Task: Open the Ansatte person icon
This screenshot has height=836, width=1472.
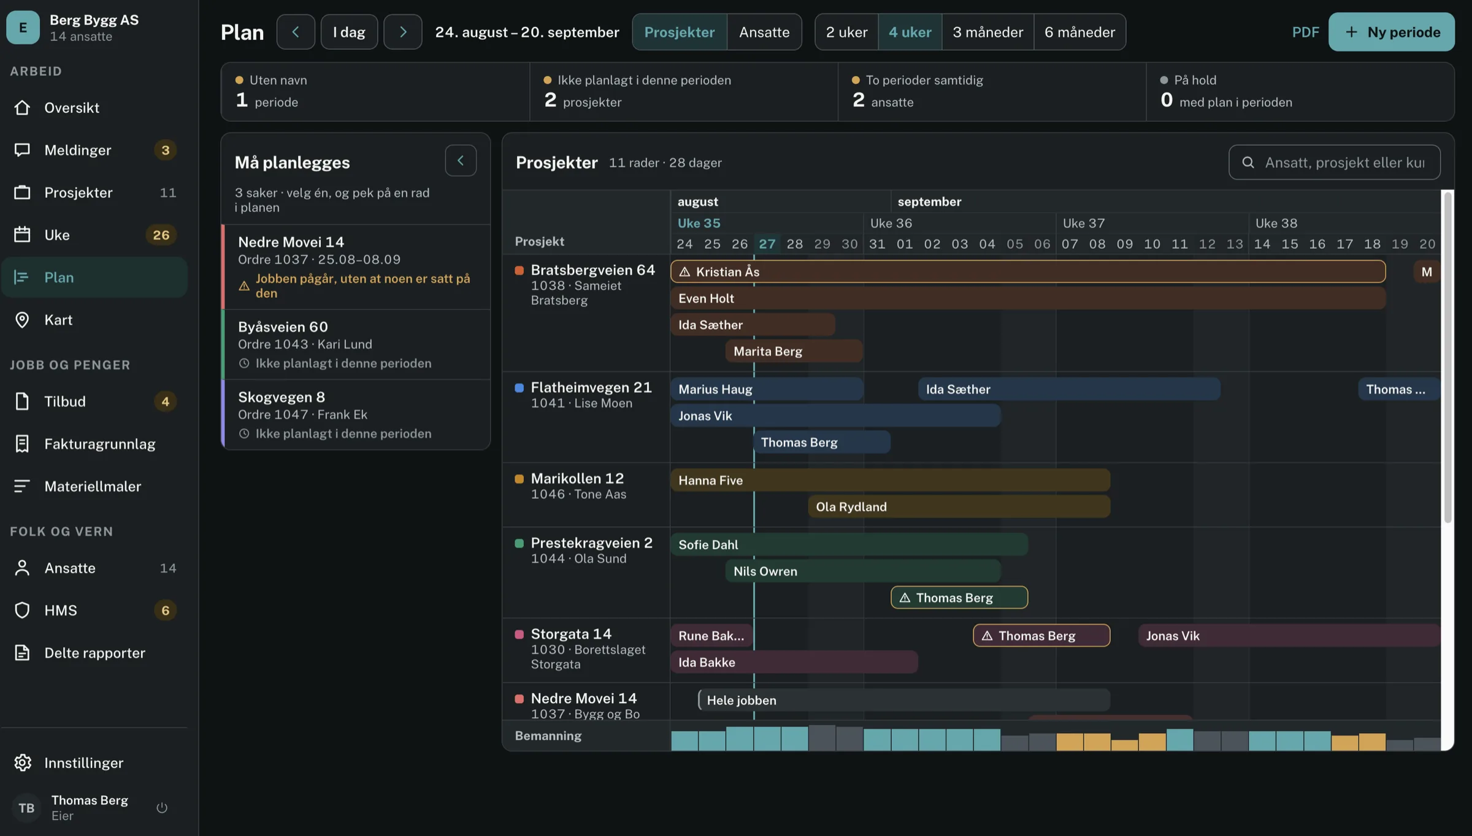Action: [22, 568]
